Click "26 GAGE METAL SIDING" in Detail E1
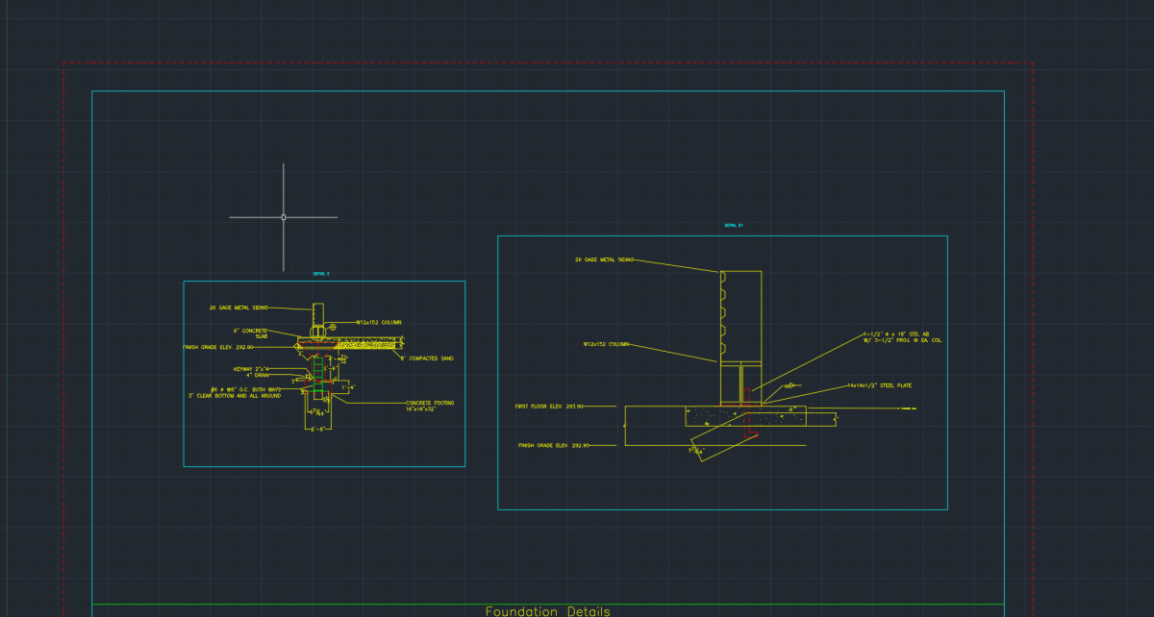The width and height of the screenshot is (1154, 617). point(605,259)
